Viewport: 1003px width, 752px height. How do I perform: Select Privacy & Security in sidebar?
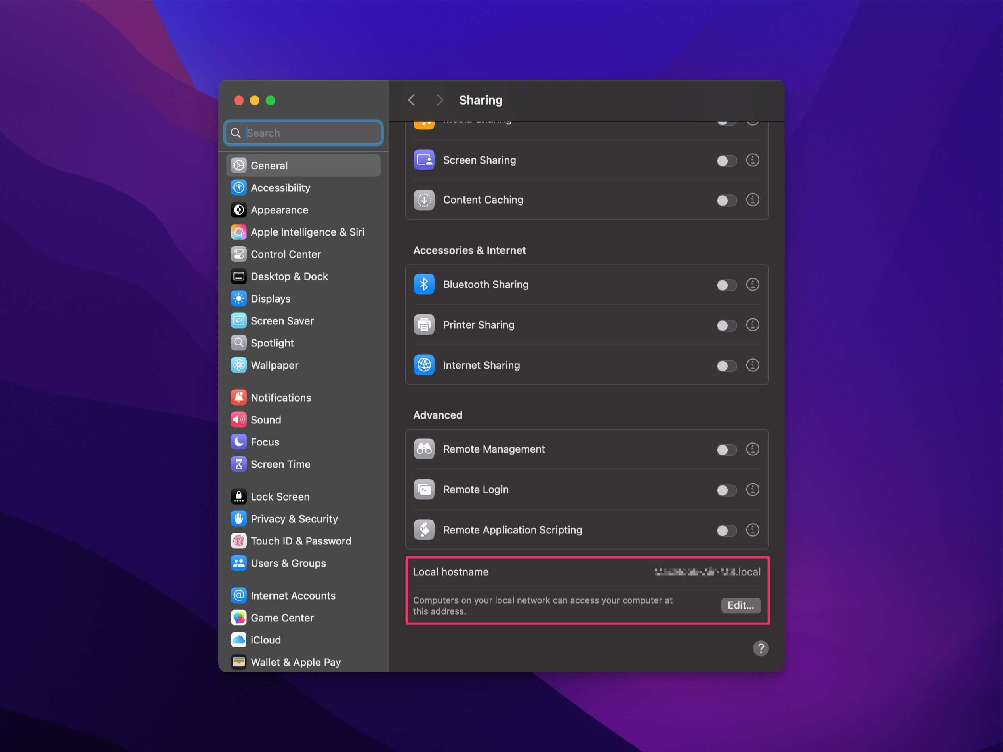[x=294, y=519]
